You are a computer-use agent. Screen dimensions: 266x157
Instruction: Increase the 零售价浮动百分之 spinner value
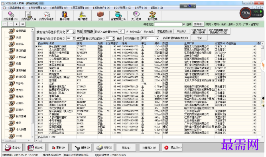click(x=114, y=38)
